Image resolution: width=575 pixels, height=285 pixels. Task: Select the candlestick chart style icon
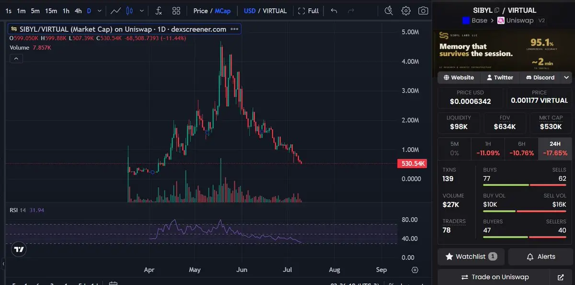pos(129,11)
